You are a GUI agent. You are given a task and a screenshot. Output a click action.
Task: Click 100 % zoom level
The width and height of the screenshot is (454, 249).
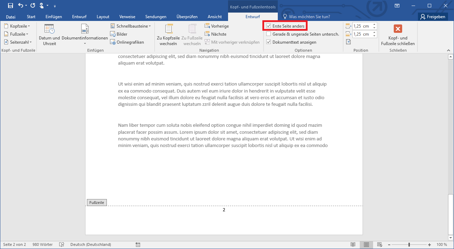click(442, 244)
